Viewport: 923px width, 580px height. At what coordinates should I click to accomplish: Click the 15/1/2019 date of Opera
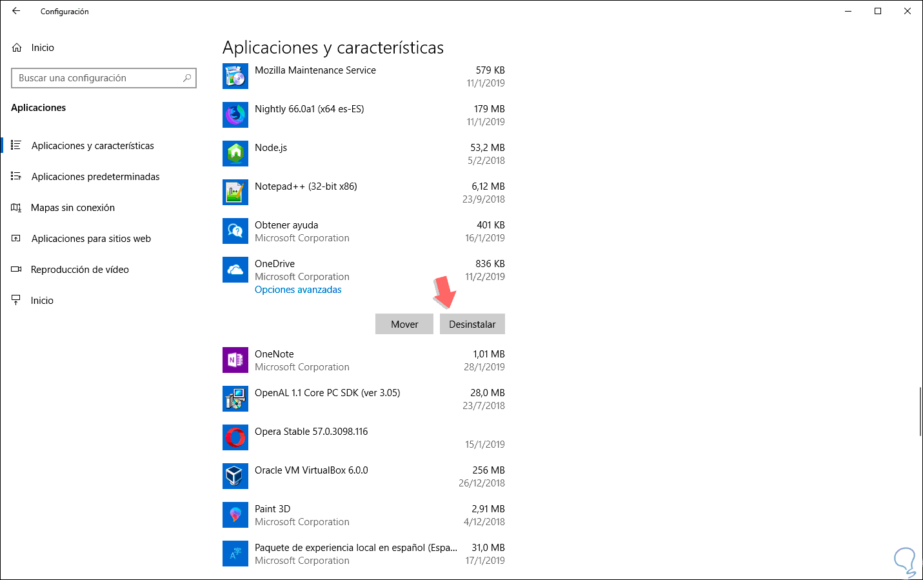[485, 445]
